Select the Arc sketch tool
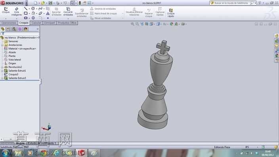Viewport: 279px width, 157px height. [x=33, y=13]
